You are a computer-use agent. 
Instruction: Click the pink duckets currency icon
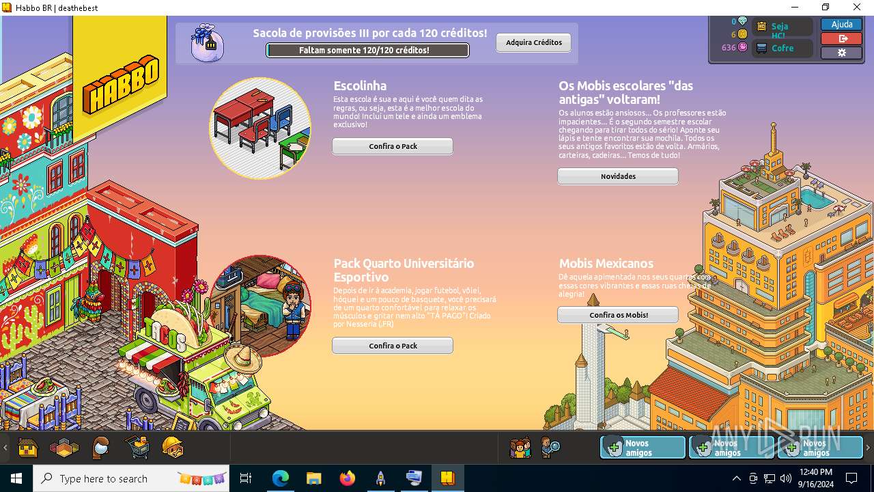[x=742, y=47]
